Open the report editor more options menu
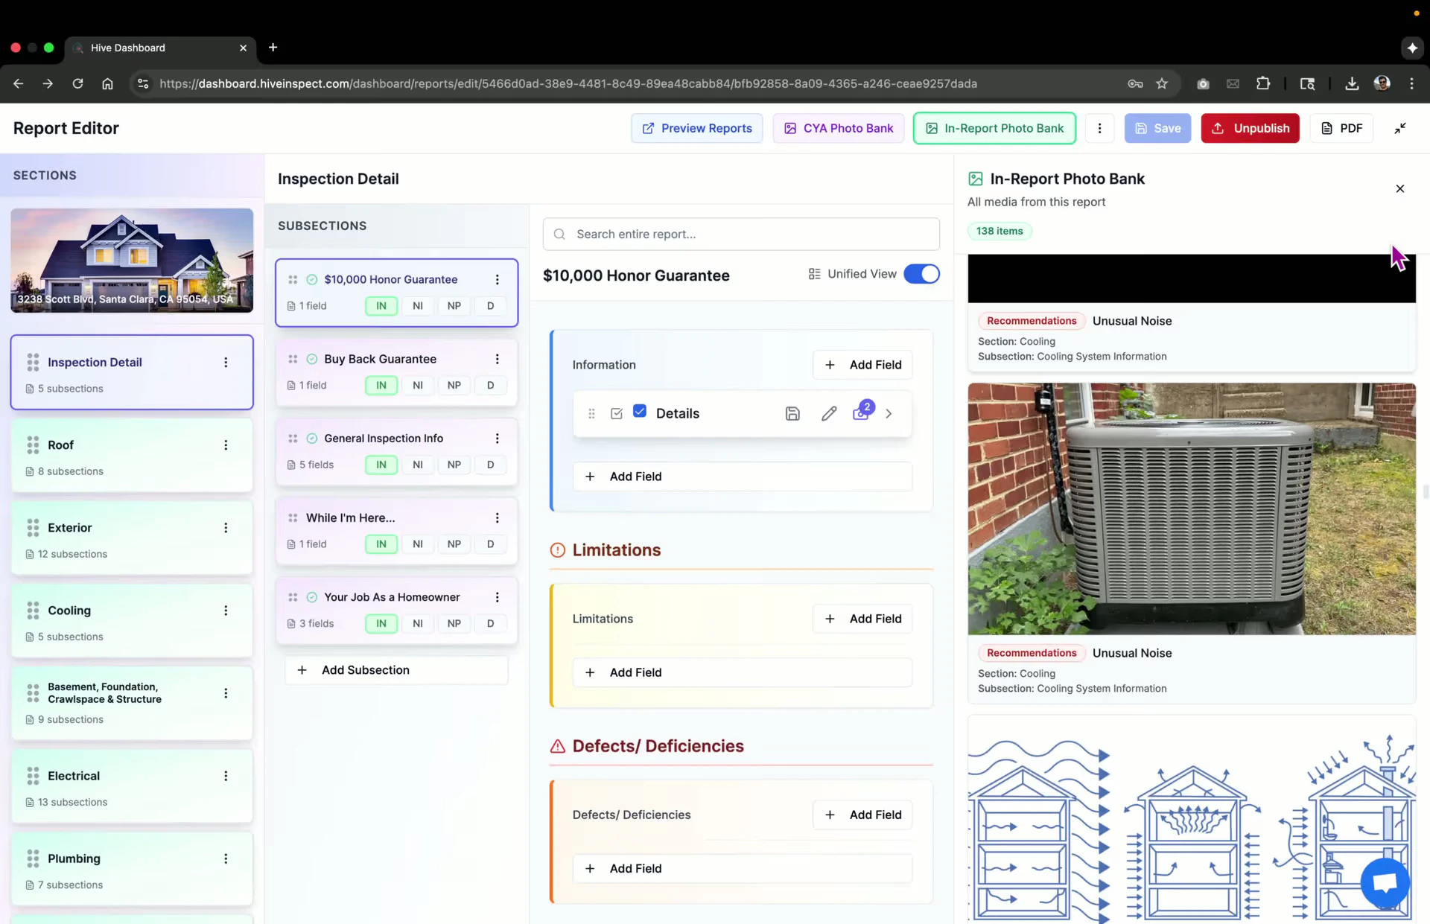The height and width of the screenshot is (924, 1430). click(1099, 128)
